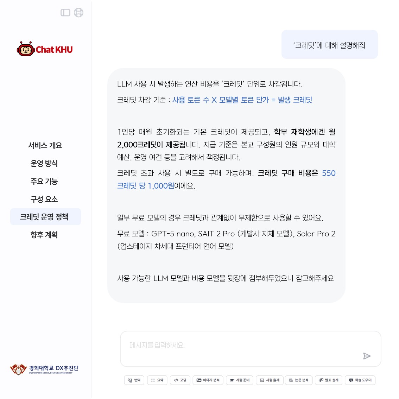Select 크레딧 운영 정책 in sidebar

click(x=45, y=217)
